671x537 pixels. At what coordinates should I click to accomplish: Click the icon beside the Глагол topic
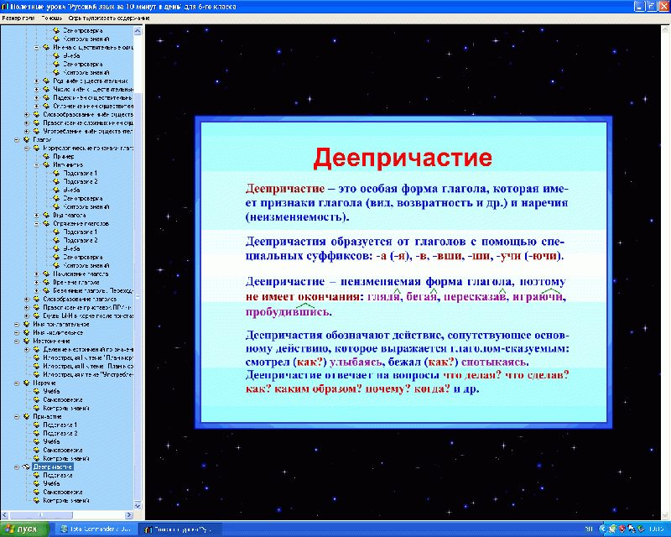(x=27, y=139)
